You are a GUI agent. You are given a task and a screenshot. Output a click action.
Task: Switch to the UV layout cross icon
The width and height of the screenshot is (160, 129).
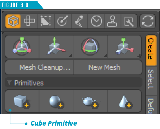pos(29,21)
